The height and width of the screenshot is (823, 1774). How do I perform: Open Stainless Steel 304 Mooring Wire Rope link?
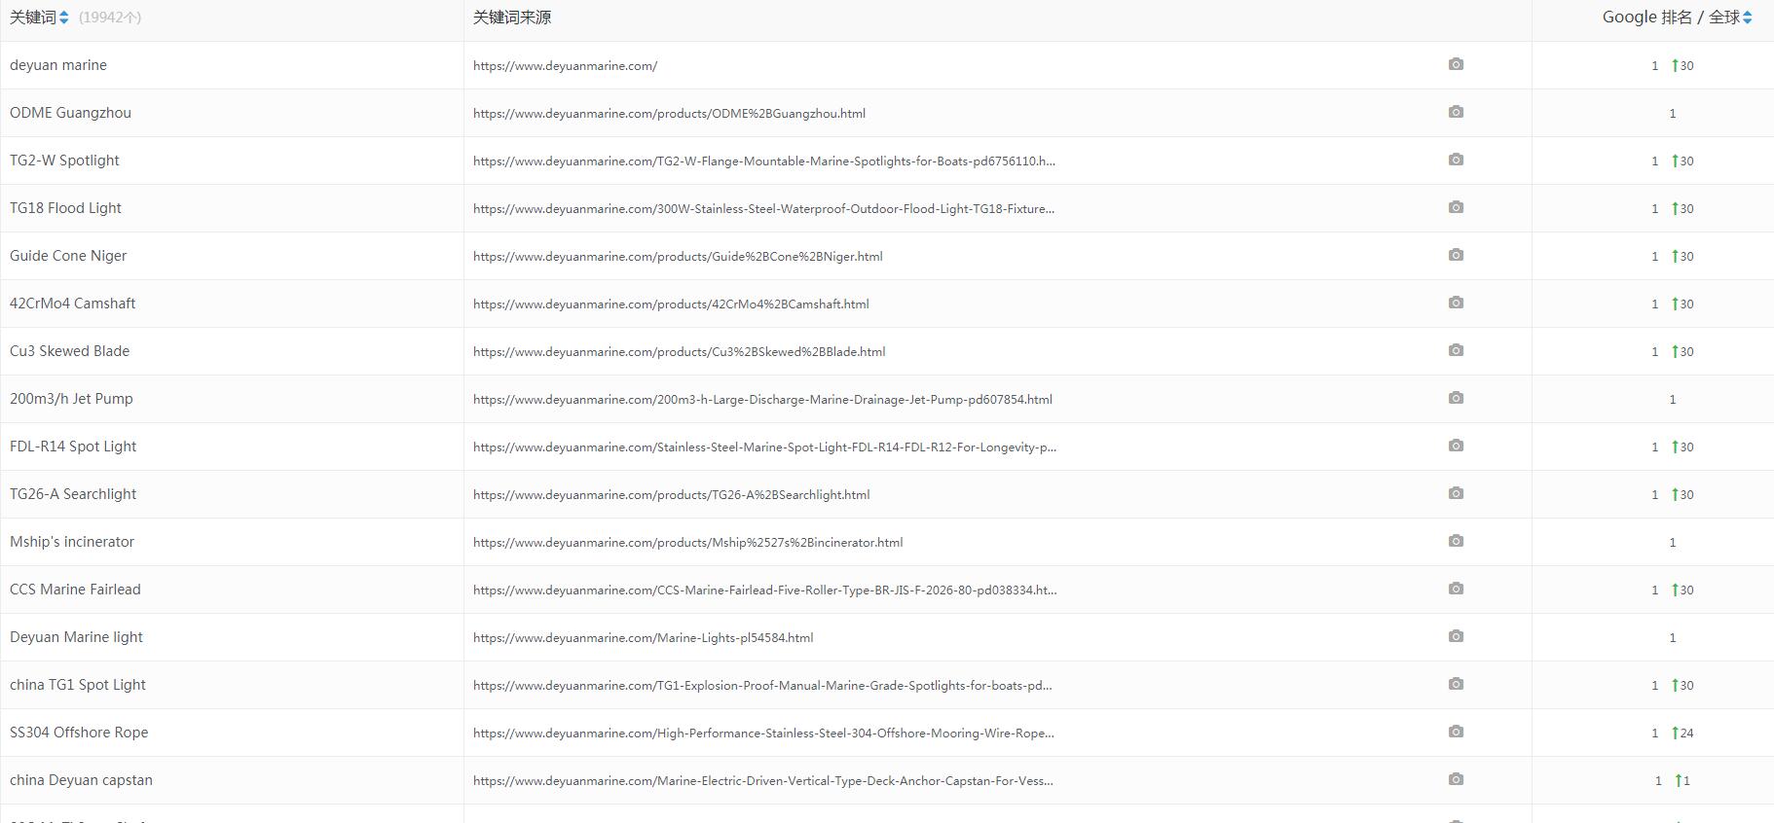pos(763,734)
